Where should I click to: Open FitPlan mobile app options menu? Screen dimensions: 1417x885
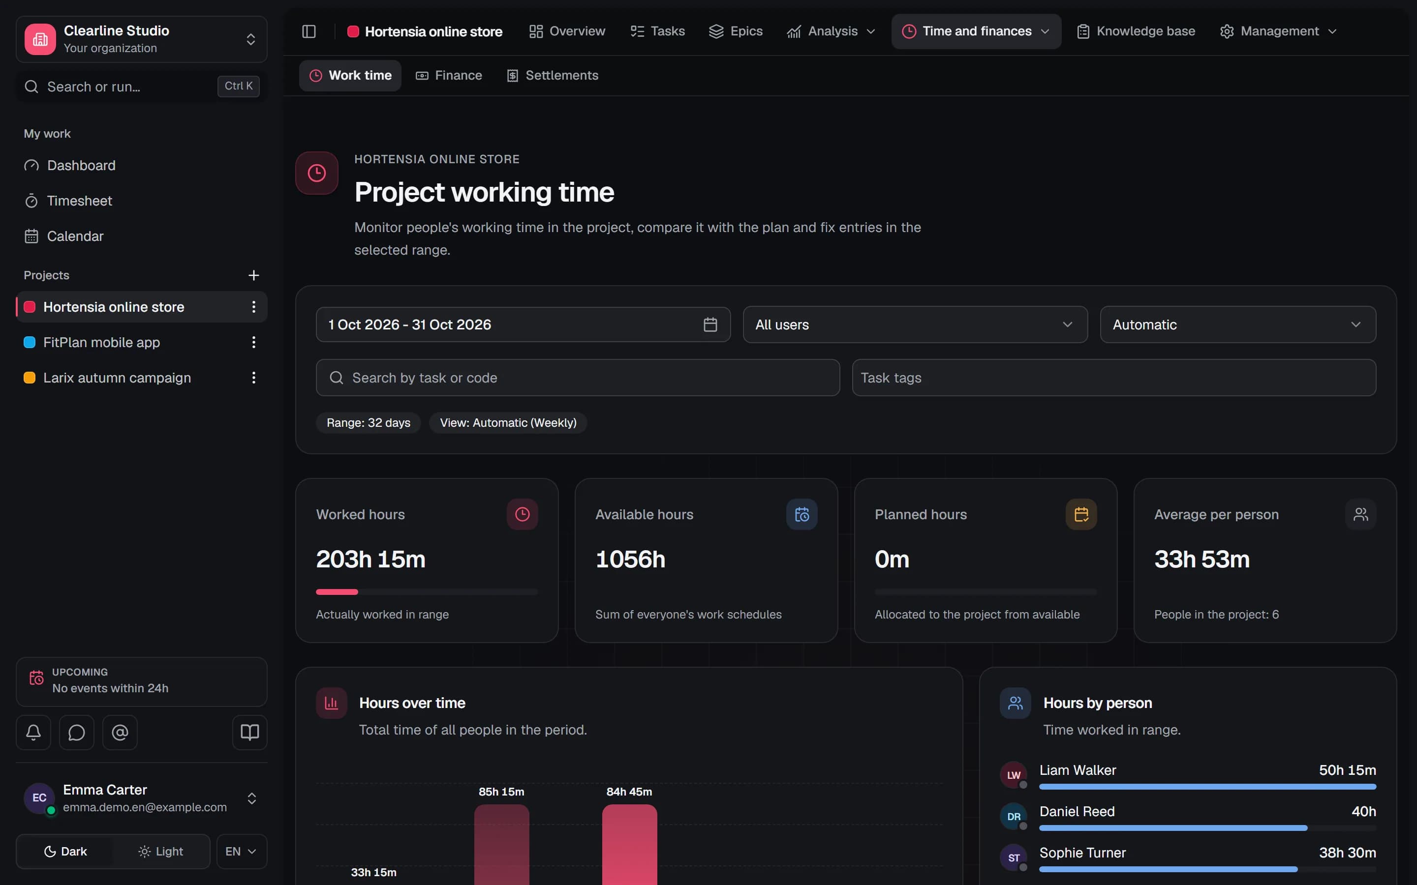pyautogui.click(x=253, y=342)
